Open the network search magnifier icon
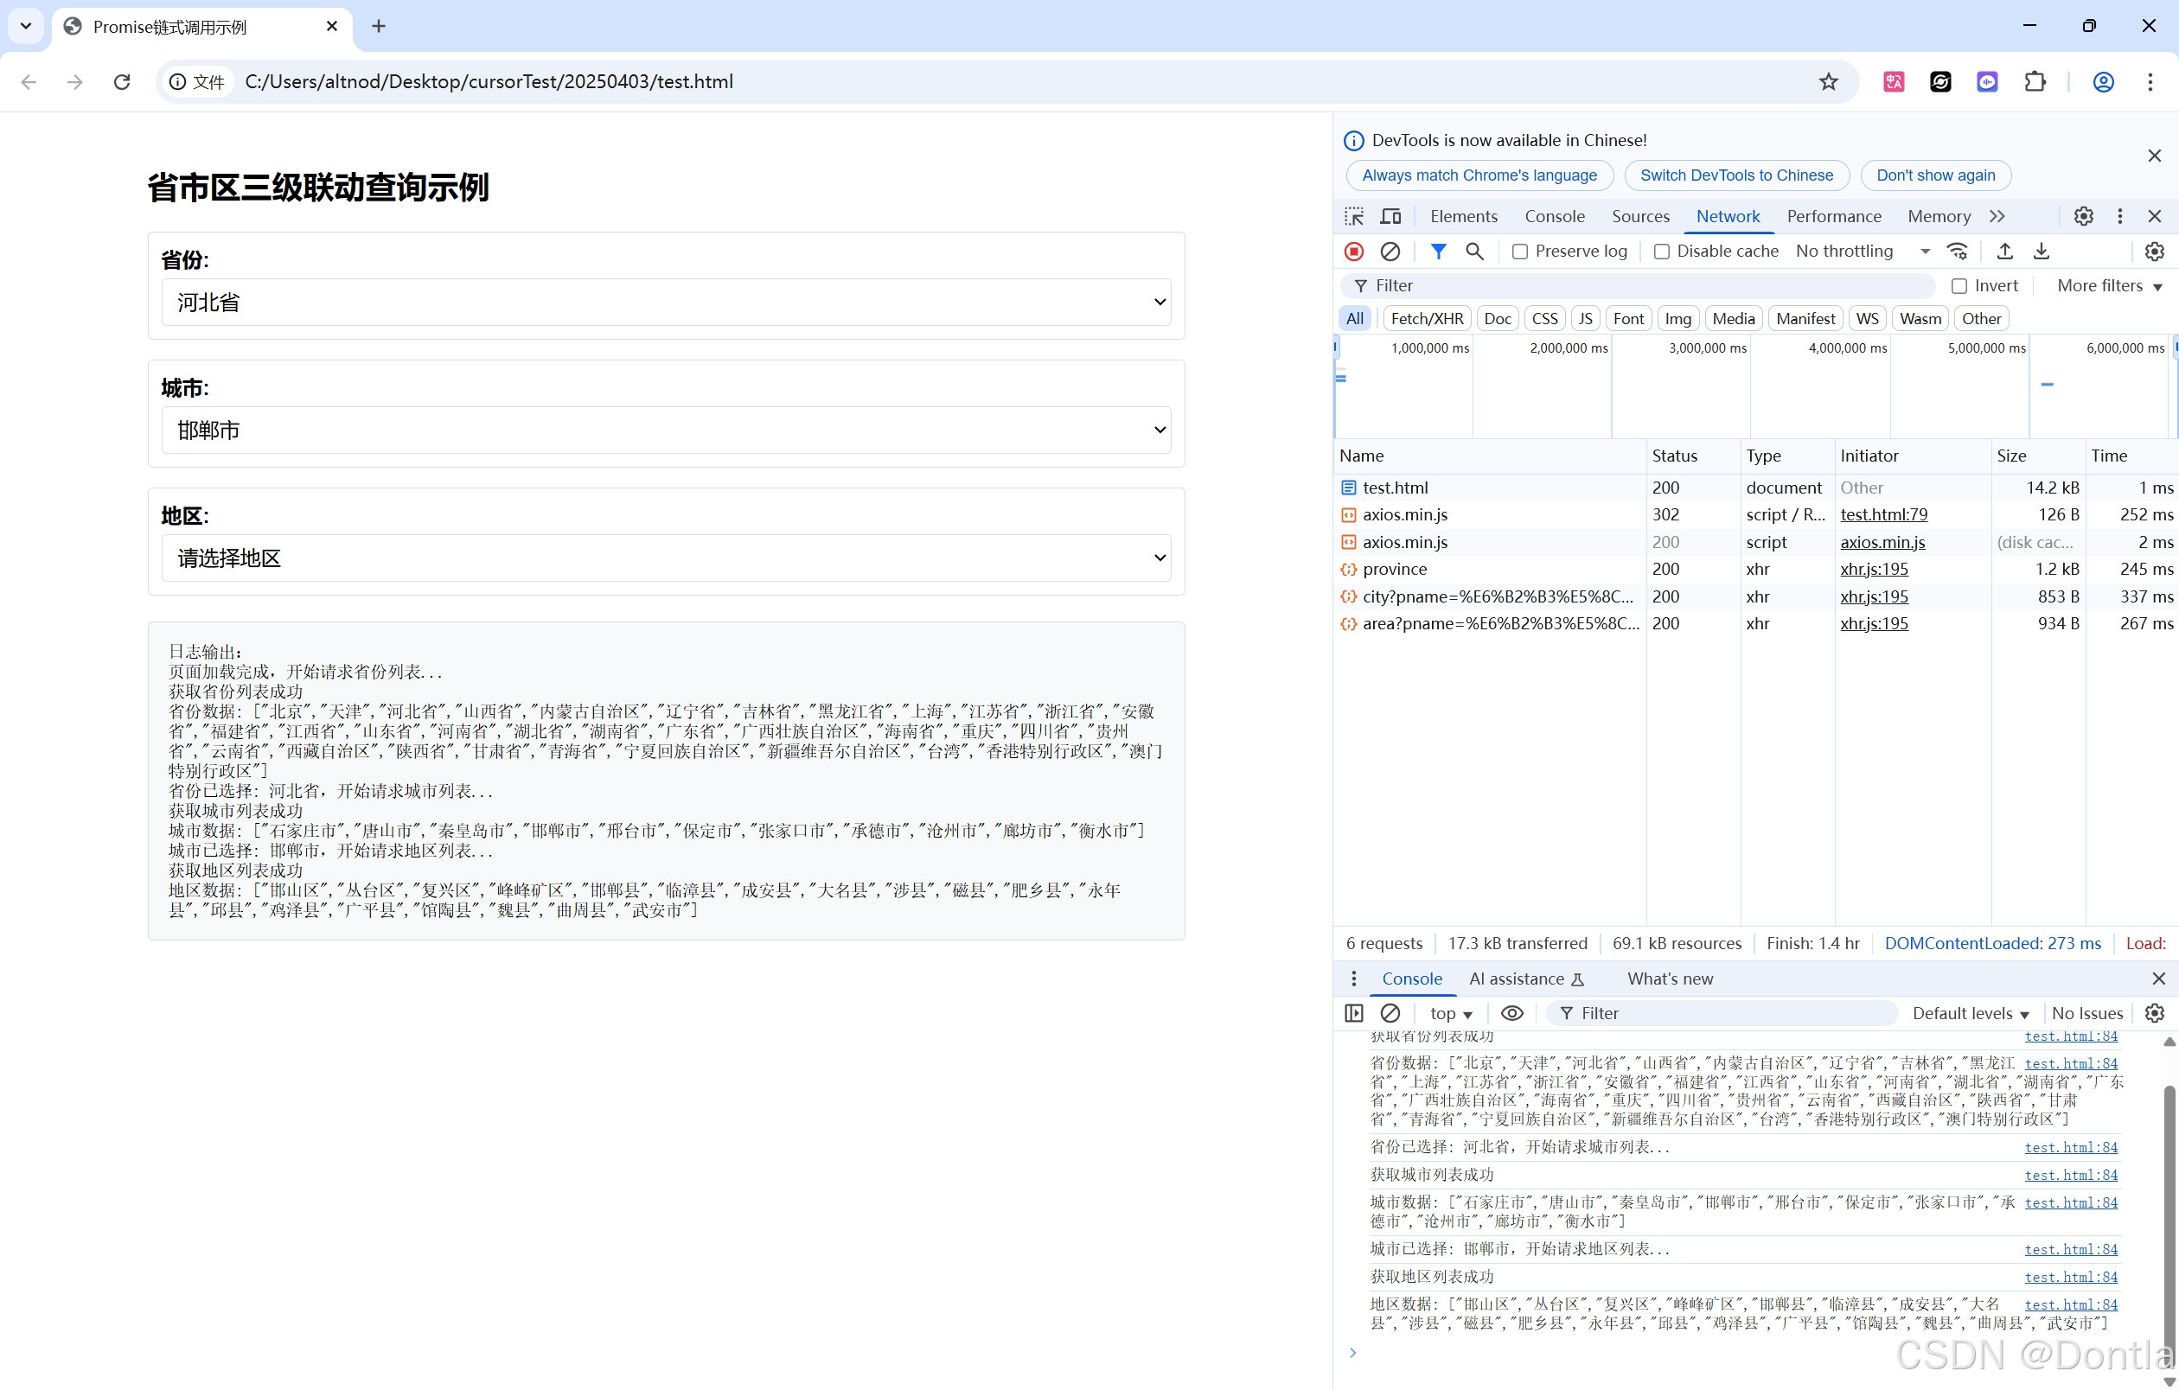2179x1390 pixels. (x=1474, y=252)
